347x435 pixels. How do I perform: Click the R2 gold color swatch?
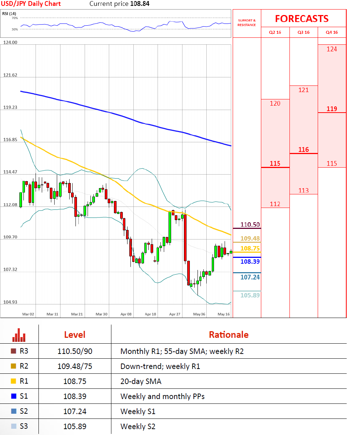pos(13,366)
